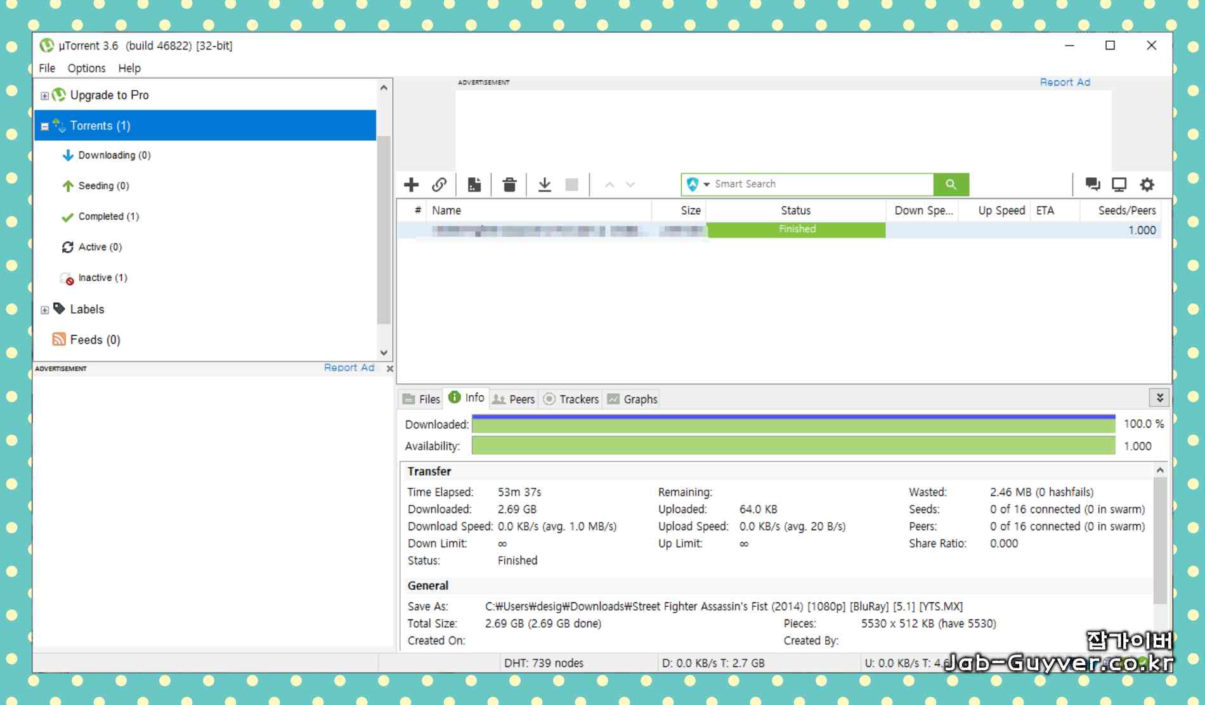Click the shield icon in search box

(x=693, y=184)
